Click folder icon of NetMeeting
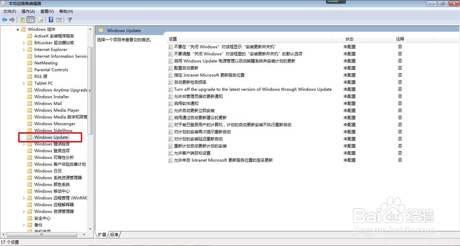The height and width of the screenshot is (246, 460). pyautogui.click(x=29, y=63)
